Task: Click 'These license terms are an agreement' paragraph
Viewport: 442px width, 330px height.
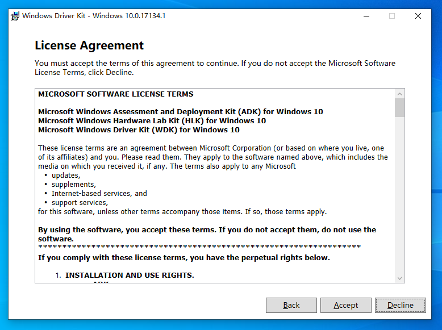Action: coord(213,157)
